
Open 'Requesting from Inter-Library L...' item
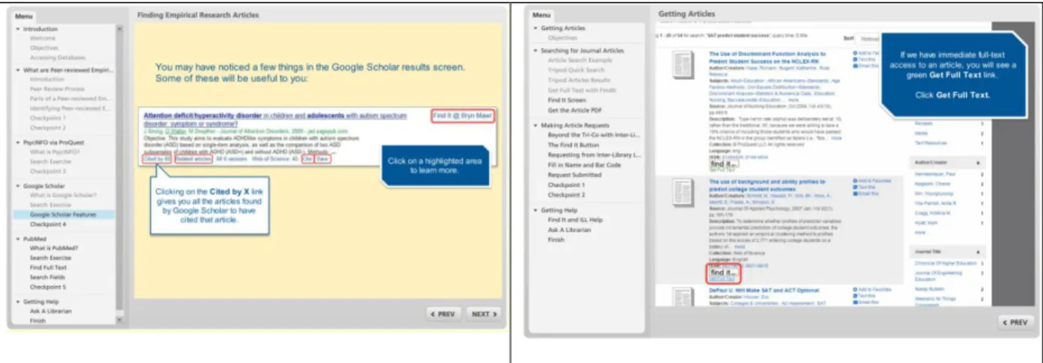(594, 155)
